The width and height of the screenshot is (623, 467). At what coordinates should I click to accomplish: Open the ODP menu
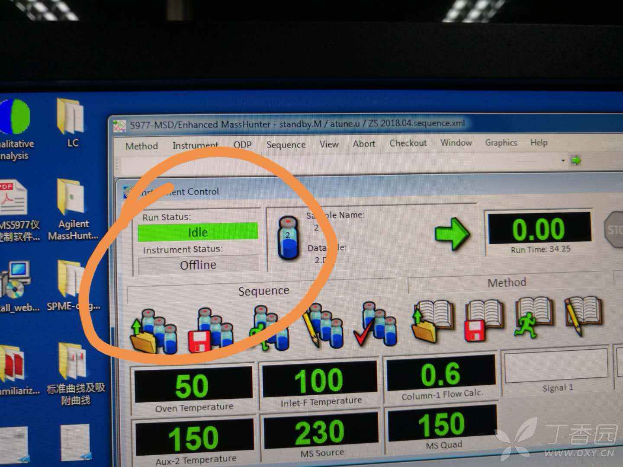coord(242,145)
